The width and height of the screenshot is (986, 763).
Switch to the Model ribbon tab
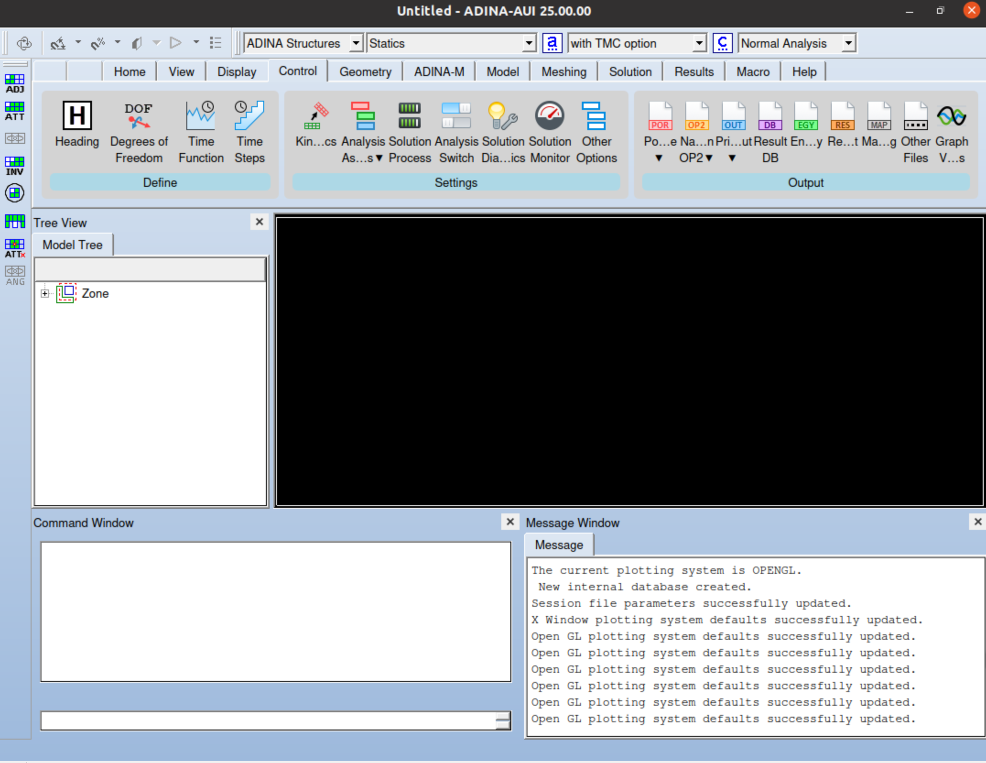click(x=503, y=72)
